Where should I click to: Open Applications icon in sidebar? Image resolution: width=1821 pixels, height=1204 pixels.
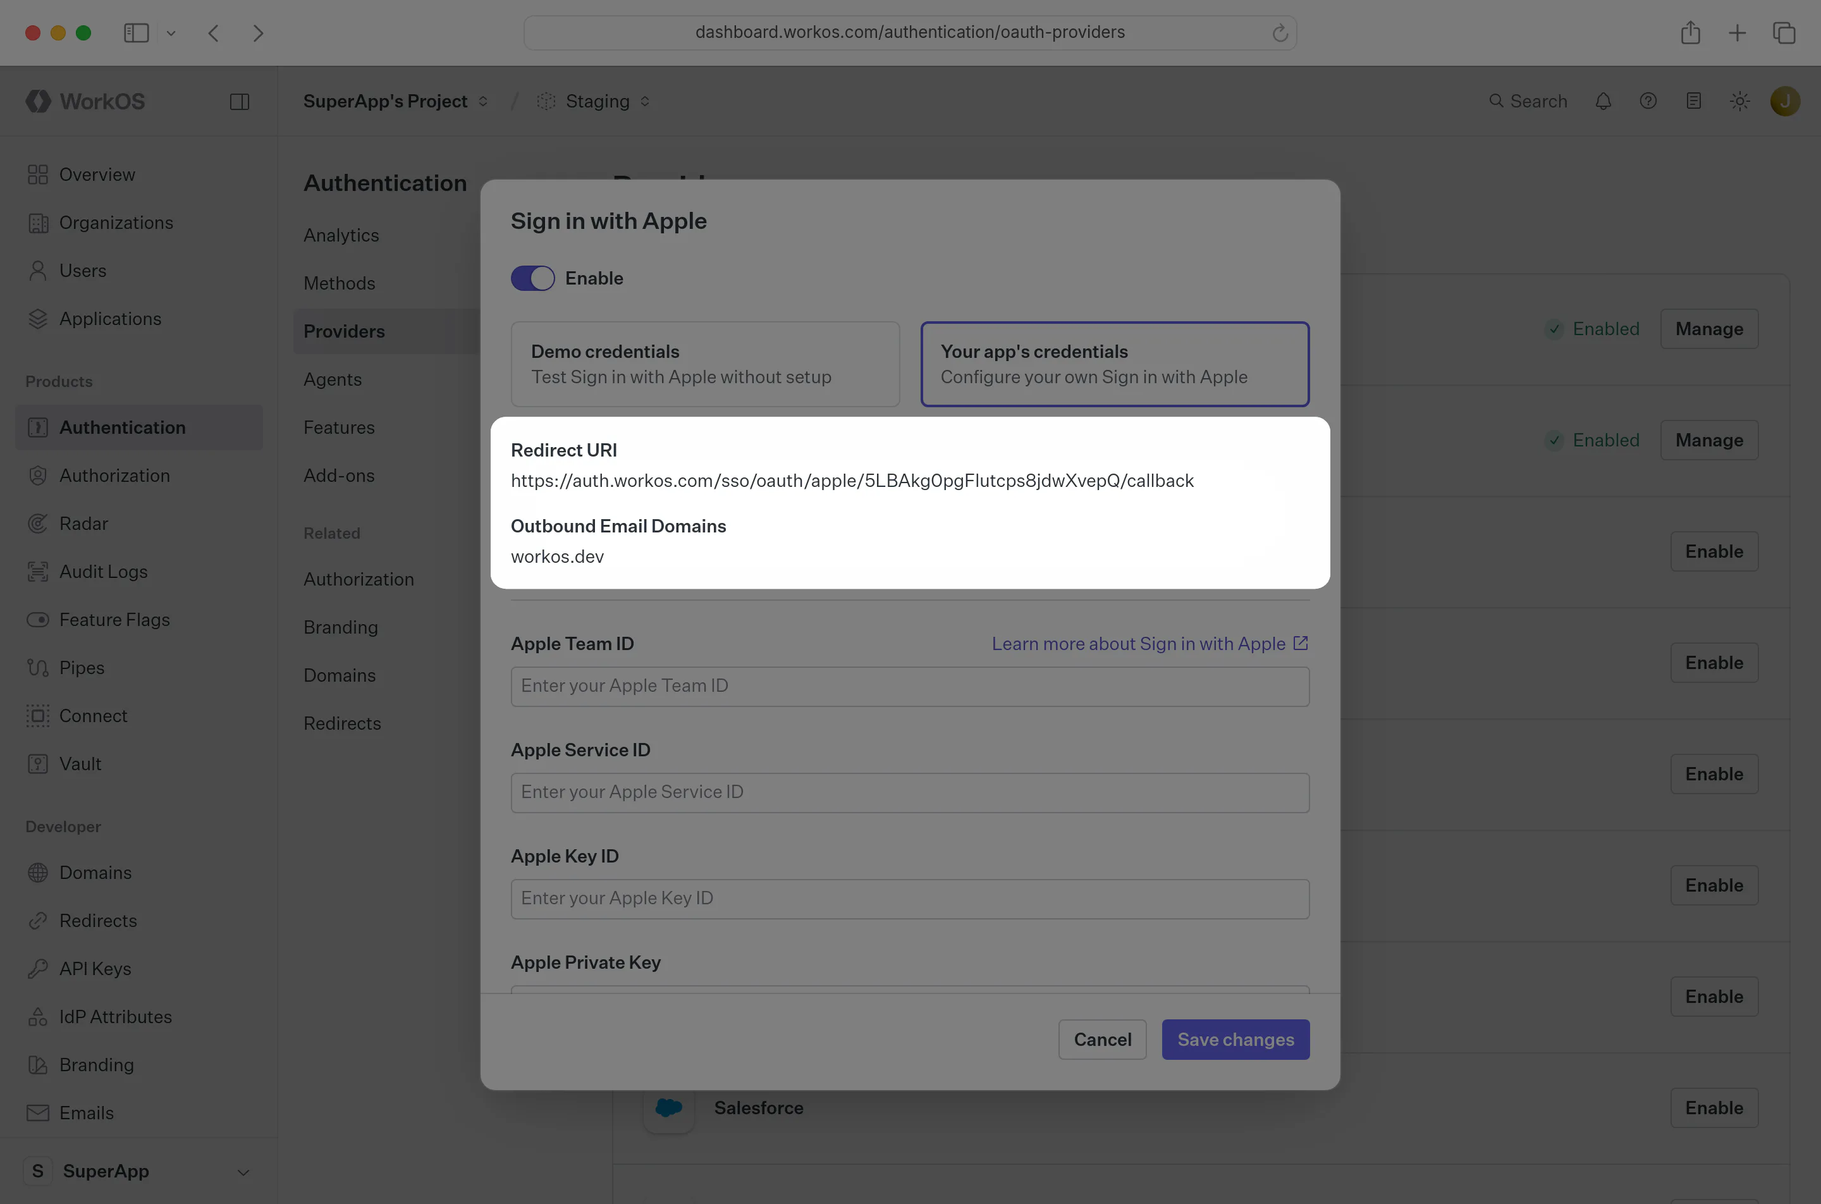pos(37,319)
